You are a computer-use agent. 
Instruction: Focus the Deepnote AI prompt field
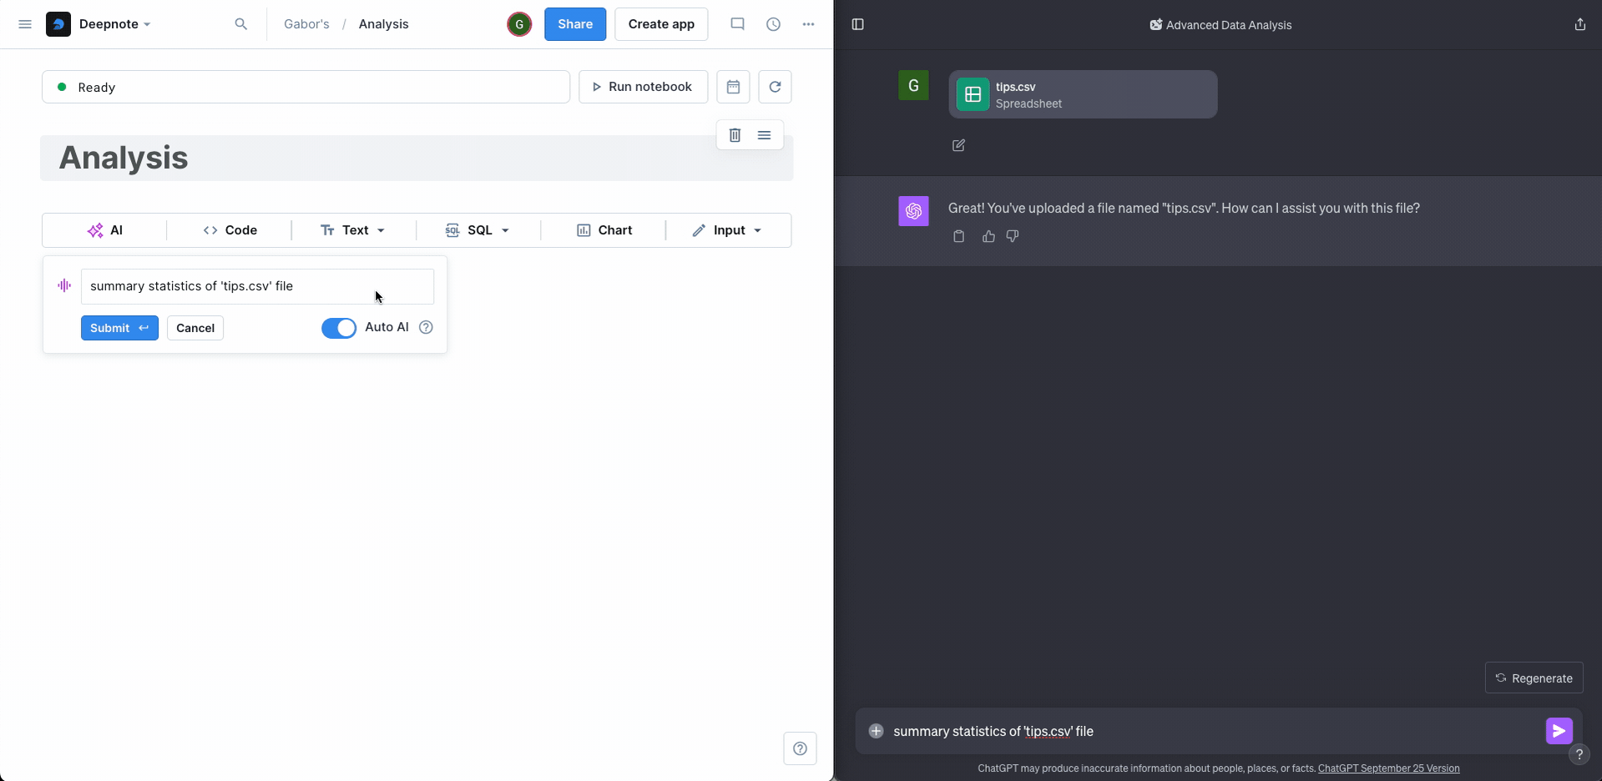(257, 286)
